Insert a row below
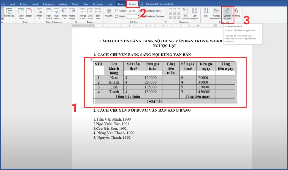288x170 pixels. tap(57, 14)
